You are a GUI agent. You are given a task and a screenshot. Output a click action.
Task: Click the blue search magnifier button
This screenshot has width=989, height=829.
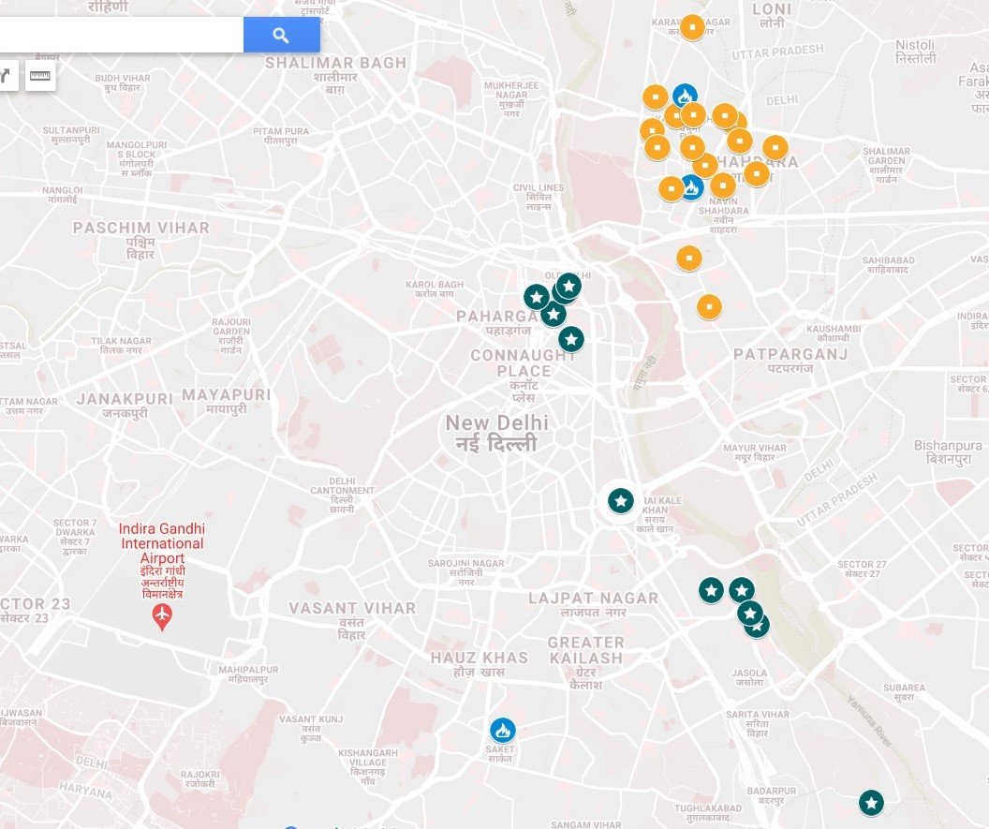[281, 36]
